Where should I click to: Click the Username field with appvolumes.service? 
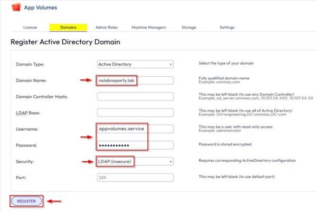[x=135, y=129]
